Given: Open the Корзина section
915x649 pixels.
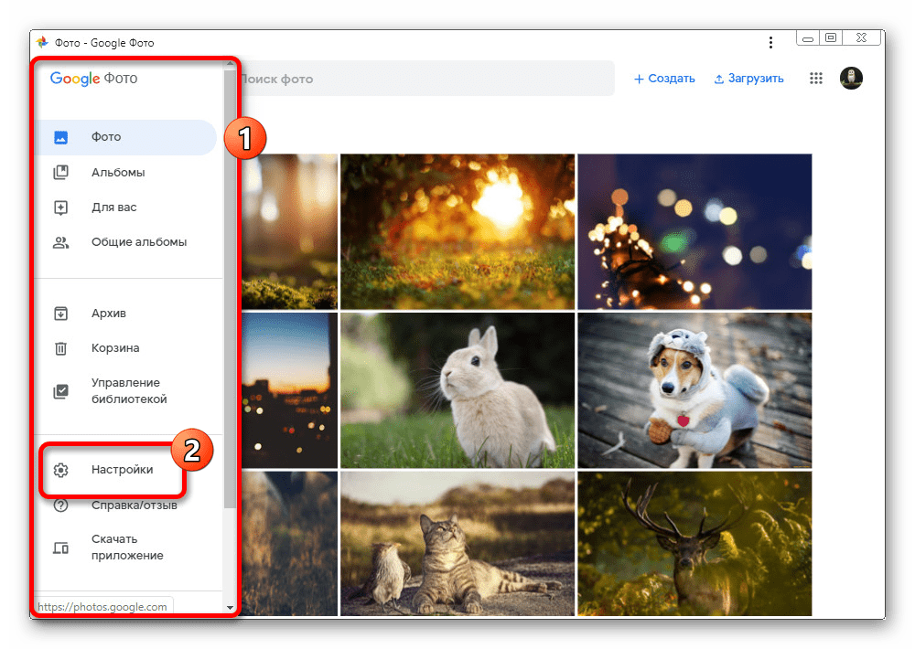Looking at the screenshot, I should pos(115,348).
